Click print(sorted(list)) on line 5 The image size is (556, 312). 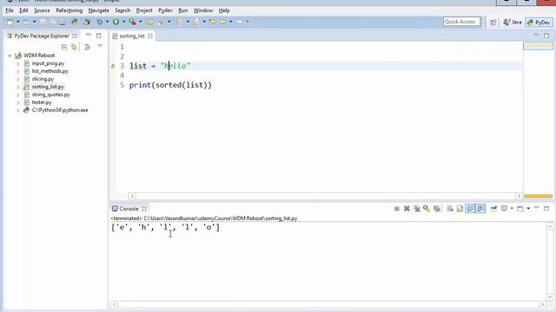pos(170,85)
